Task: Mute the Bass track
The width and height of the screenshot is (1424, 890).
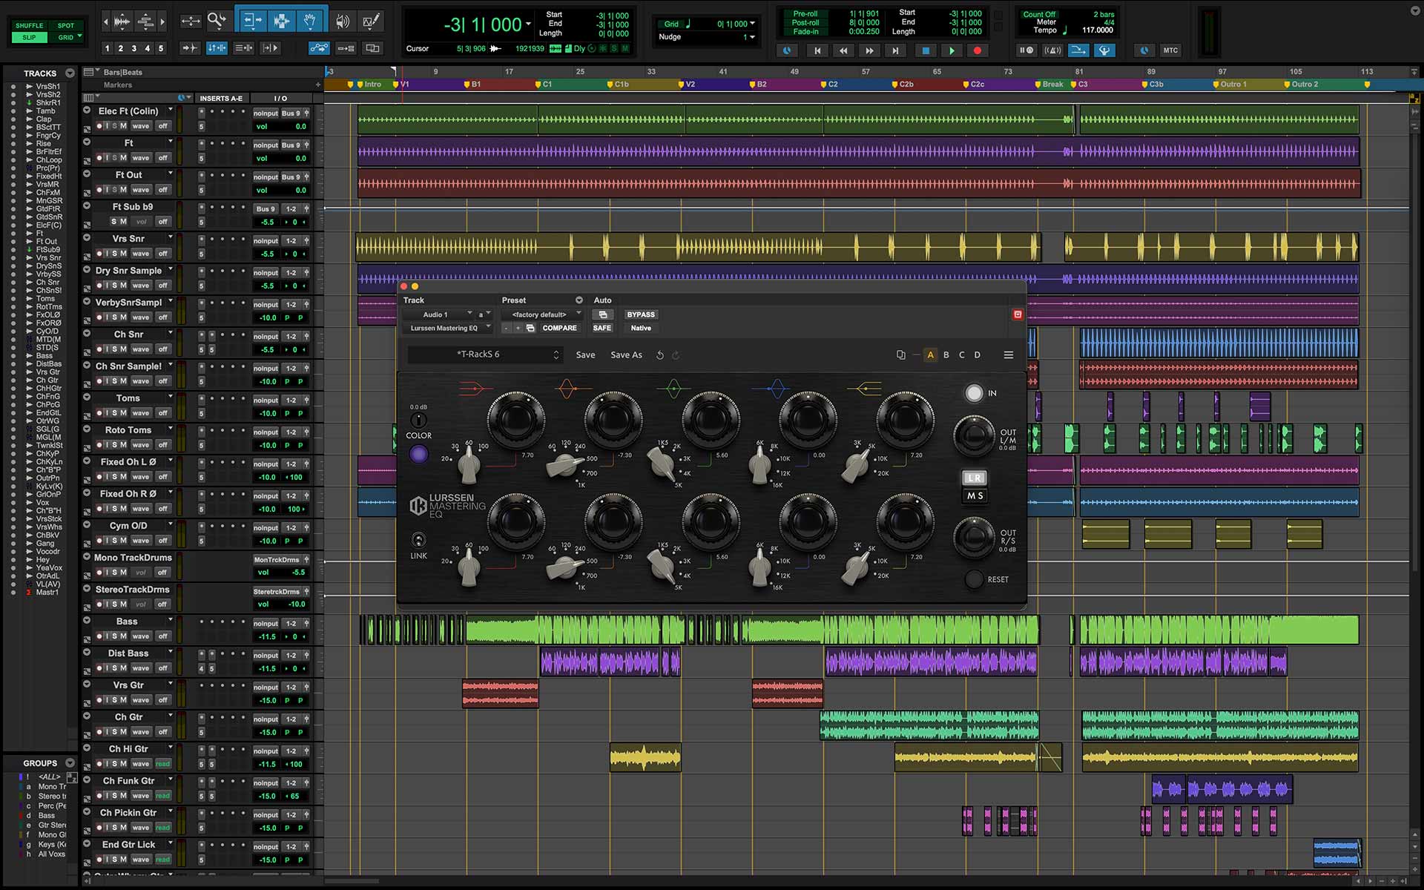Action: 123,636
